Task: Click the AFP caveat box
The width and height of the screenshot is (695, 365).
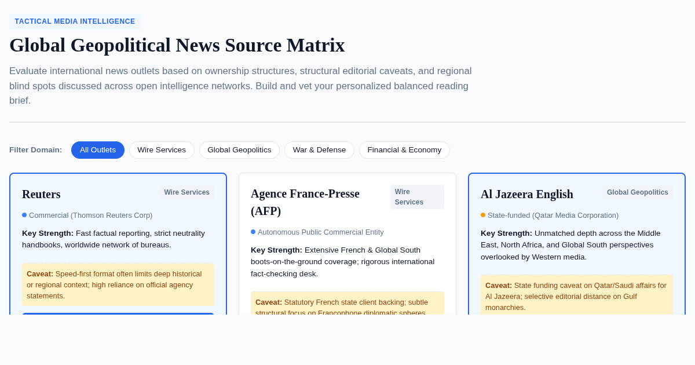Action: point(348,303)
